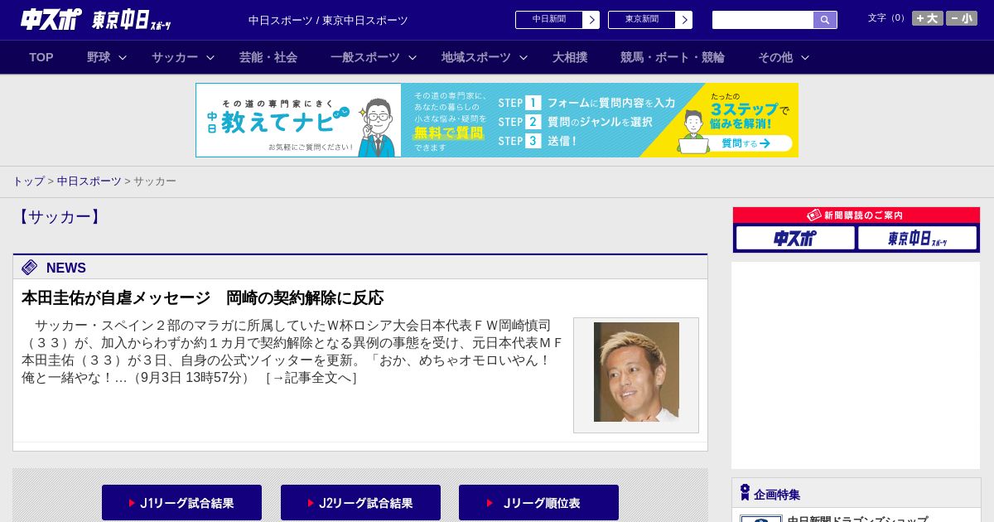Open the 野球 menu item

click(x=99, y=57)
